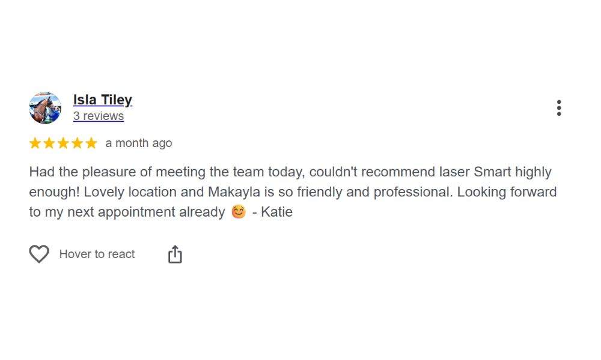Open the three-dot more options menu
Image resolution: width=601 pixels, height=360 pixels.
coord(559,108)
